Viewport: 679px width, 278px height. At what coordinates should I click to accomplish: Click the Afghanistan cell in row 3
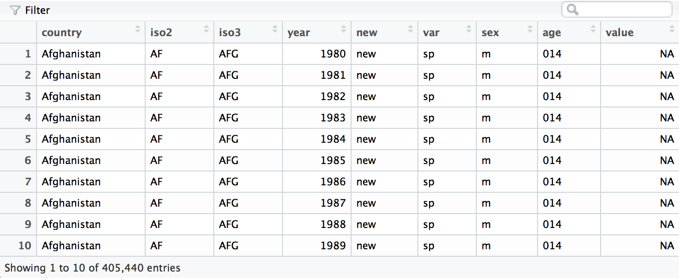coord(71,96)
